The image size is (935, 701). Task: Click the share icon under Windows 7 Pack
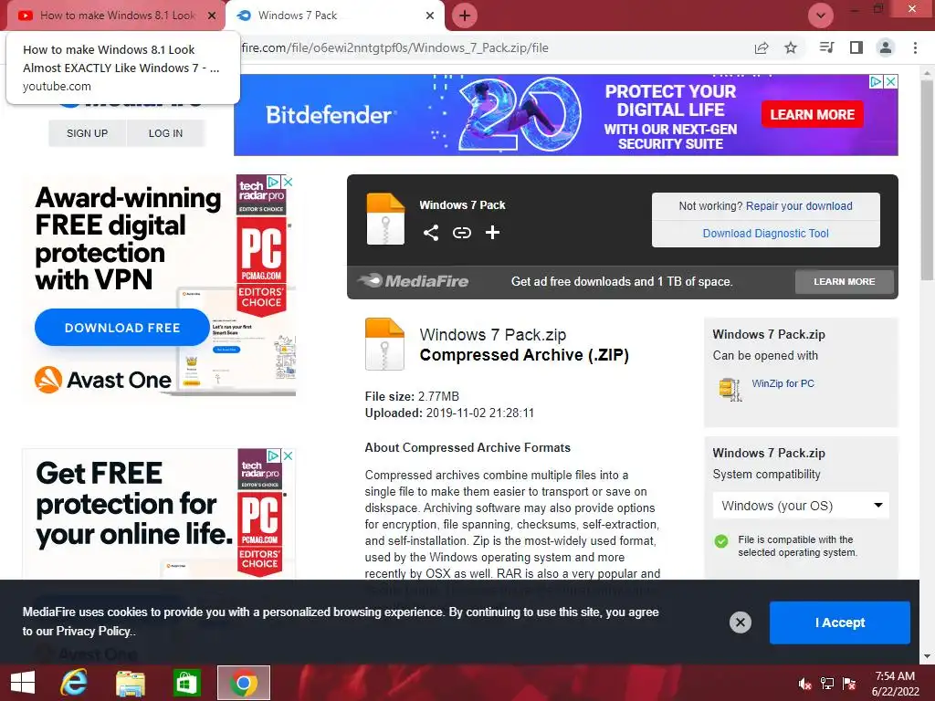pos(431,233)
